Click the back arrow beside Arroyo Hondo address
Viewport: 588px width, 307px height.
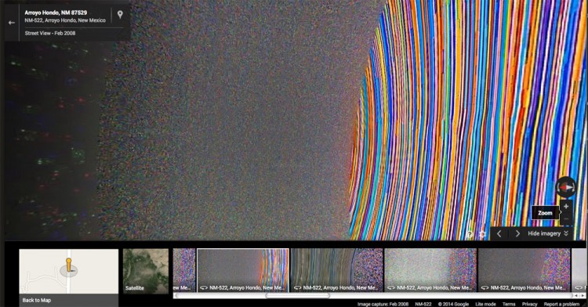click(x=12, y=23)
